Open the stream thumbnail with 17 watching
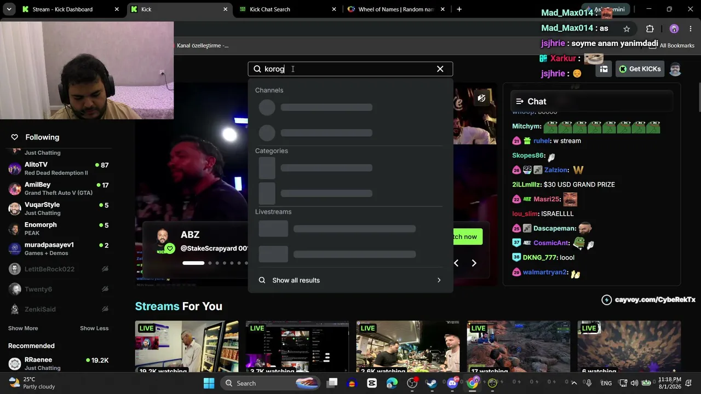701x394 pixels. click(x=519, y=346)
